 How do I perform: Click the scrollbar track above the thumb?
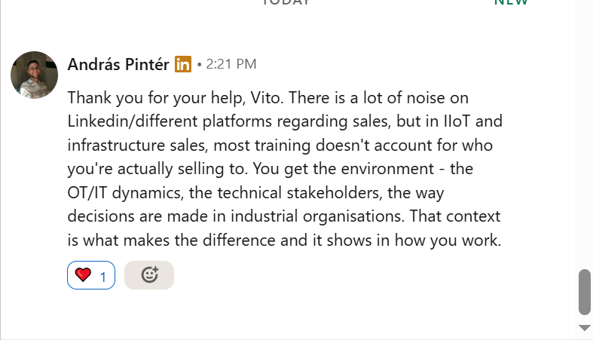(x=584, y=151)
